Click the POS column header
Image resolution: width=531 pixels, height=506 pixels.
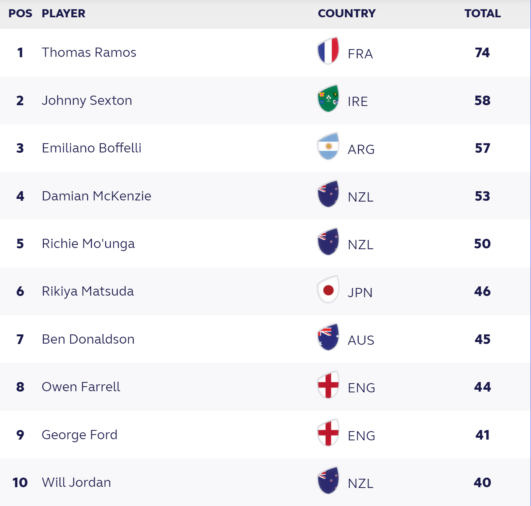[20, 13]
